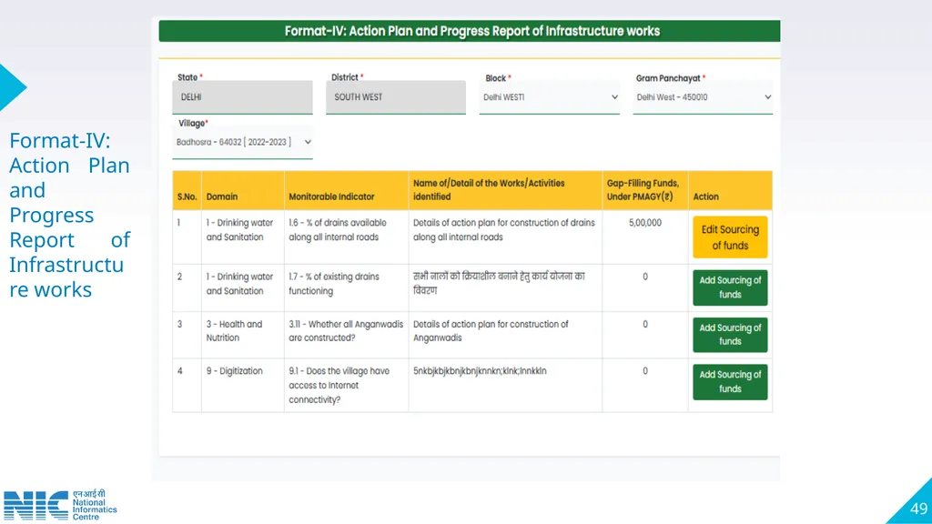Open the Gram Panchayat dropdown
This screenshot has height=524, width=932.
pyautogui.click(x=703, y=97)
